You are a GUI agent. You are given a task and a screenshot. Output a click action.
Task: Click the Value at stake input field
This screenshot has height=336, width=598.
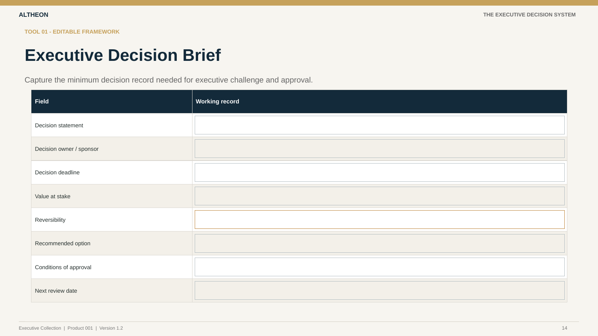coord(379,196)
